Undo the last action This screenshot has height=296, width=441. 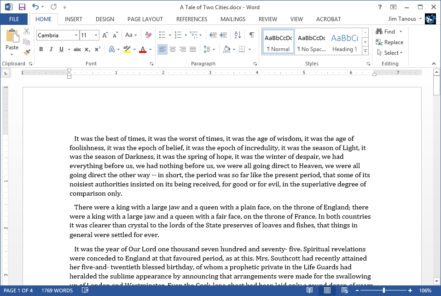35,7
